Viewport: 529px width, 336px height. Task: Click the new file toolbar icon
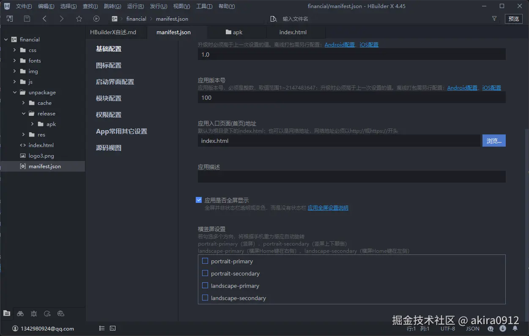pos(10,19)
